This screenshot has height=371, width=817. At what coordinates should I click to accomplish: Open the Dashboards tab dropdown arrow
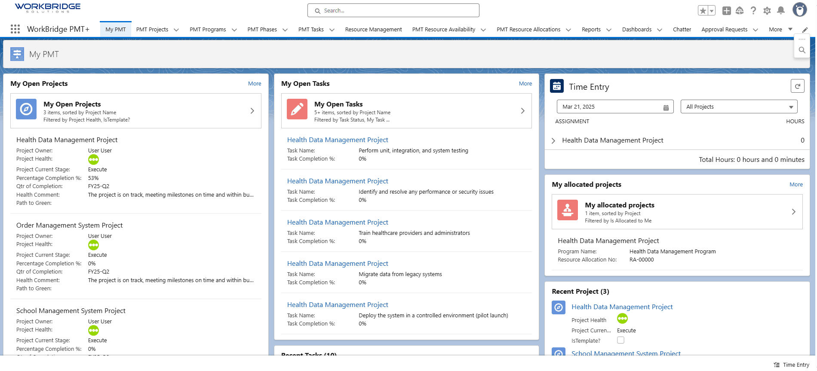660,30
